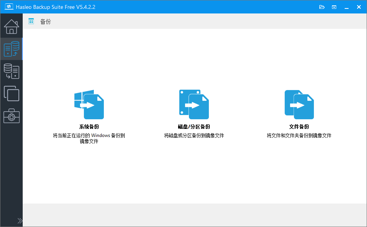367x227 pixels.
Task: Click the Hasleo app logo in title bar
Action: 9,7
